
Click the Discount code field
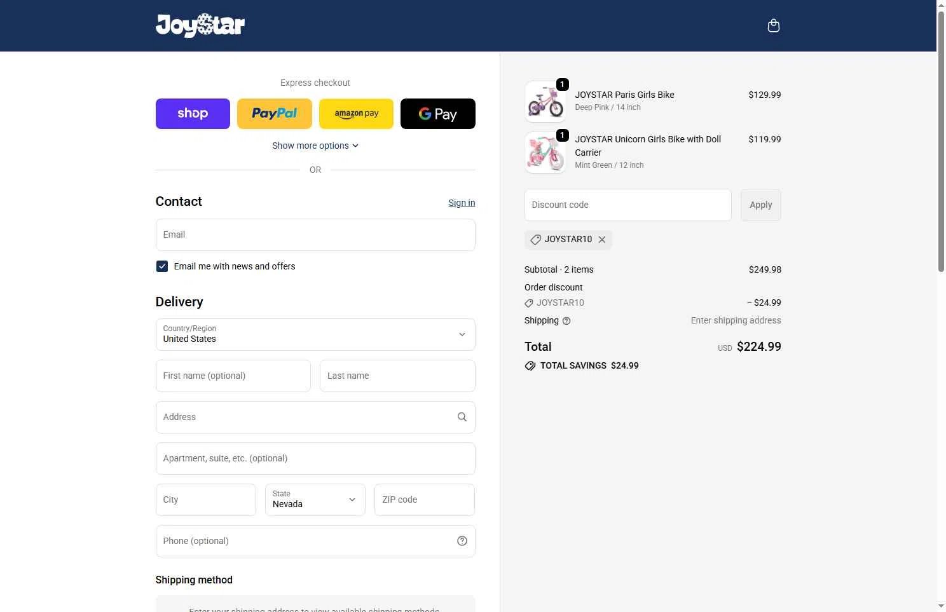(x=628, y=205)
